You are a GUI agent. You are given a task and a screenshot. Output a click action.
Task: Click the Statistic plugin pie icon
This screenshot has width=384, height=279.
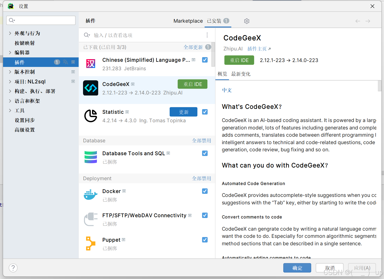point(91,116)
